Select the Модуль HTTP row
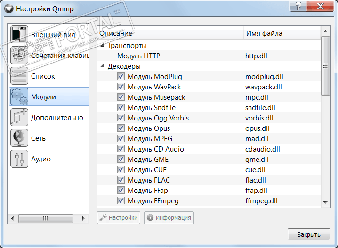This screenshot has width=338, height=248. 139,56
